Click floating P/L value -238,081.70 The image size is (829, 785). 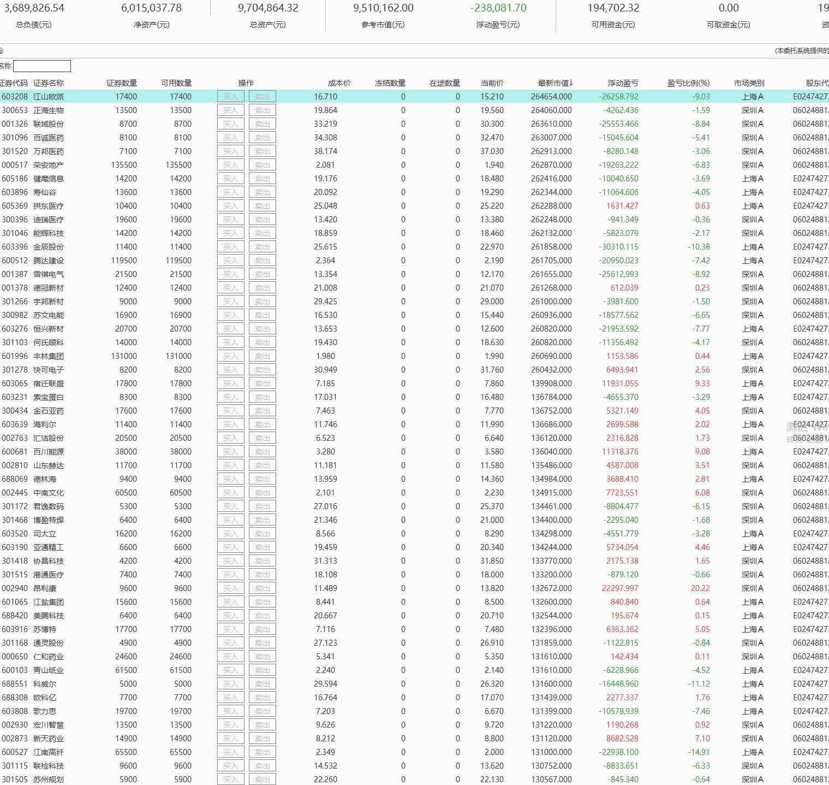pos(498,8)
